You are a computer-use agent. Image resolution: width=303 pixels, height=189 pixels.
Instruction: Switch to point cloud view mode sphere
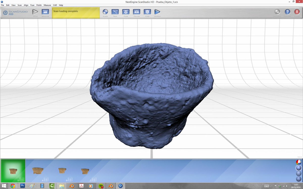(x=298, y=179)
